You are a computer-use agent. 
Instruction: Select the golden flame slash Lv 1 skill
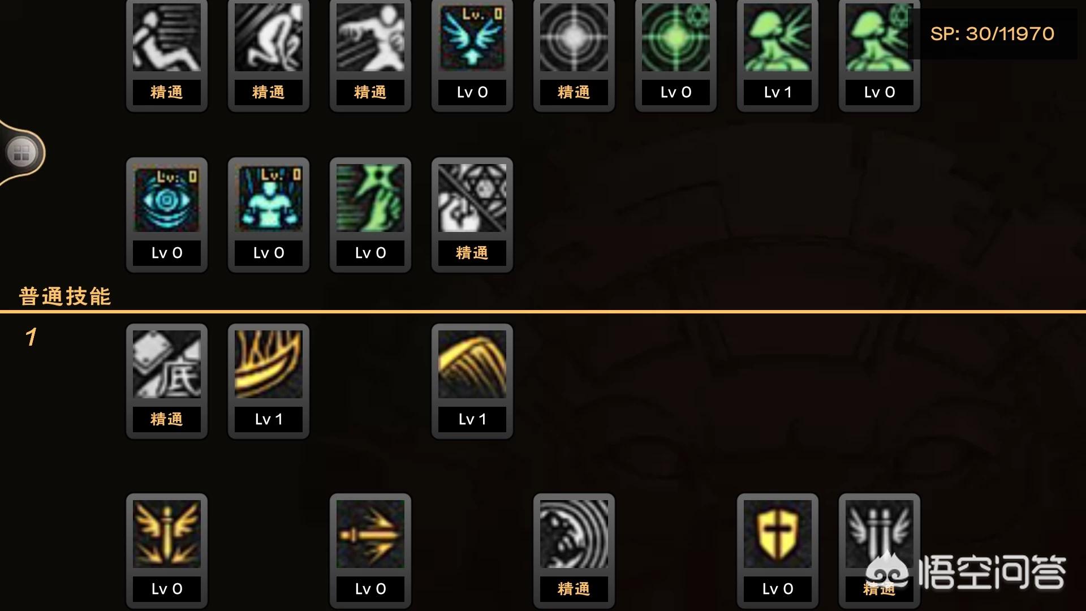point(269,381)
